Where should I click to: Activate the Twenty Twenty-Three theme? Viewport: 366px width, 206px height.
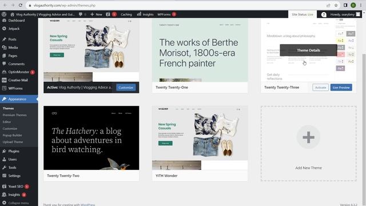point(320,88)
